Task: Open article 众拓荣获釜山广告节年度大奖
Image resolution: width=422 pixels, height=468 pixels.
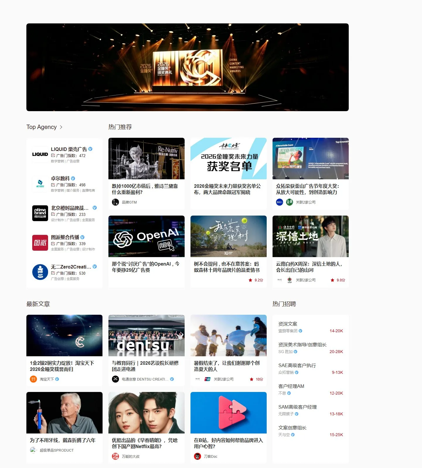Action: point(307,189)
